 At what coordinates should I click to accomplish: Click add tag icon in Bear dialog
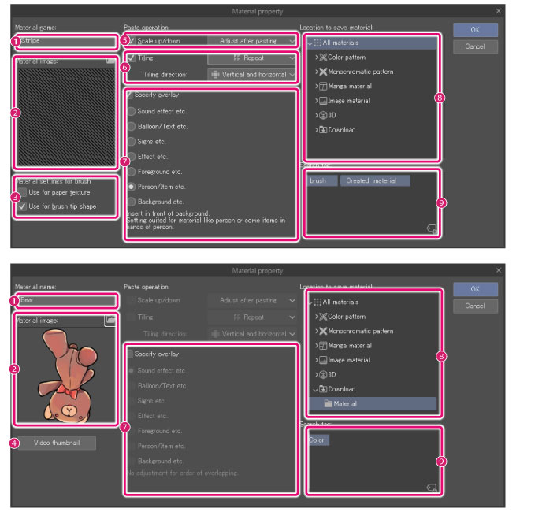point(432,488)
